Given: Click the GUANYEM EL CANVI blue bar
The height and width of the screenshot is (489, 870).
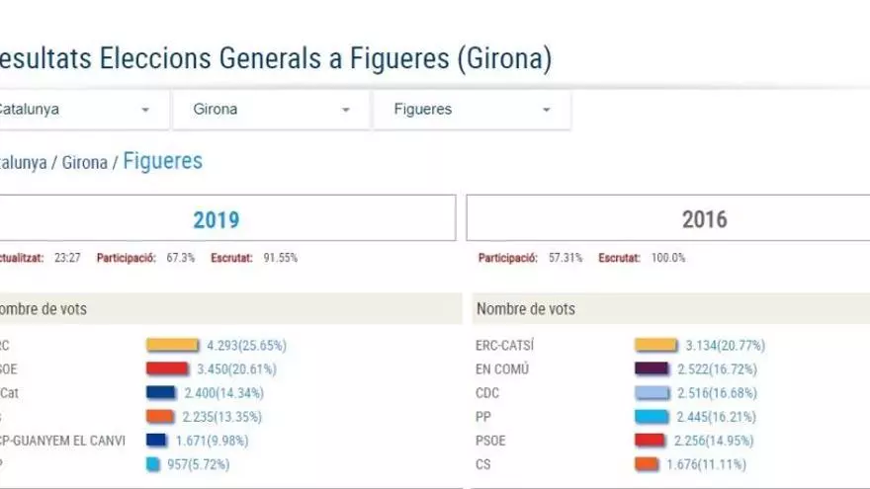Looking at the screenshot, I should 156,440.
